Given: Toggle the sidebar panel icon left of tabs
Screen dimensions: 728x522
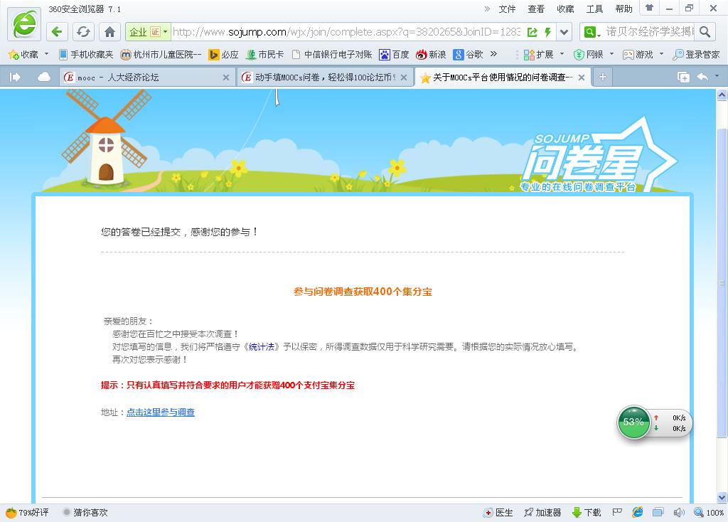Looking at the screenshot, I should point(15,77).
